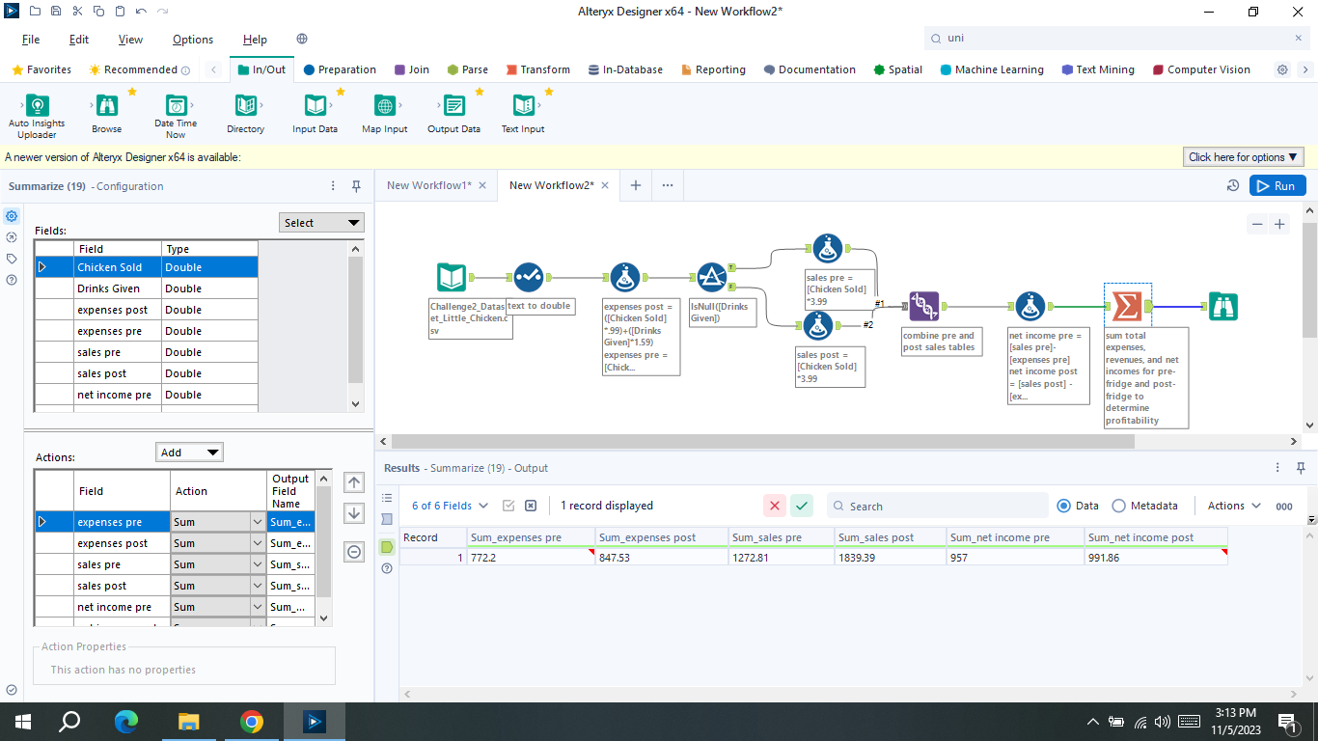The image size is (1318, 741).
Task: Select the 'sales pre' Formula node on canvas
Action: click(x=827, y=249)
